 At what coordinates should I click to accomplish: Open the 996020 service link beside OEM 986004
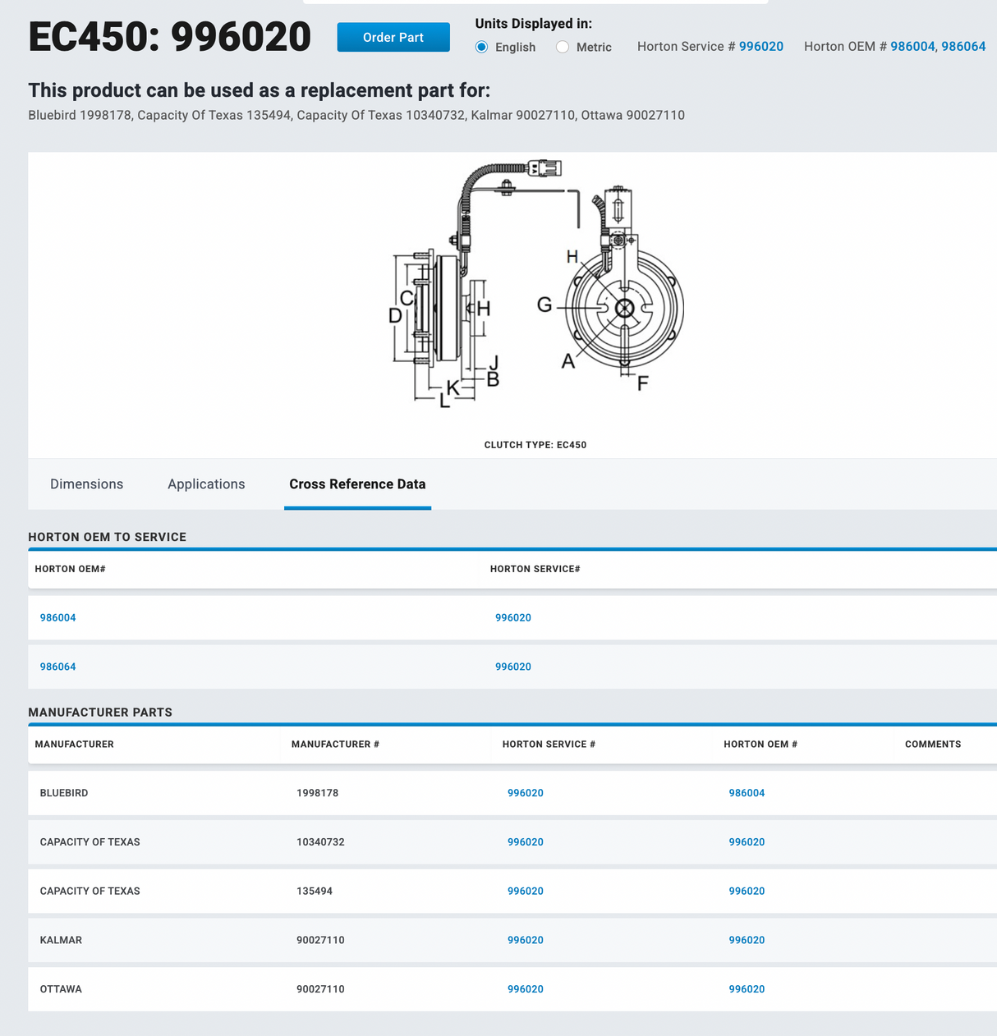pyautogui.click(x=512, y=617)
